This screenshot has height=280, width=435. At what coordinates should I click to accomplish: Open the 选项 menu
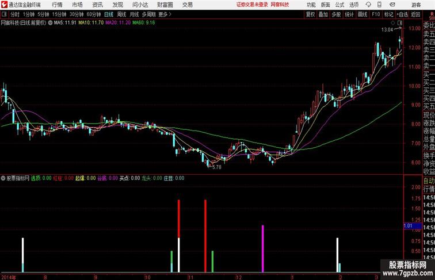(354, 5)
